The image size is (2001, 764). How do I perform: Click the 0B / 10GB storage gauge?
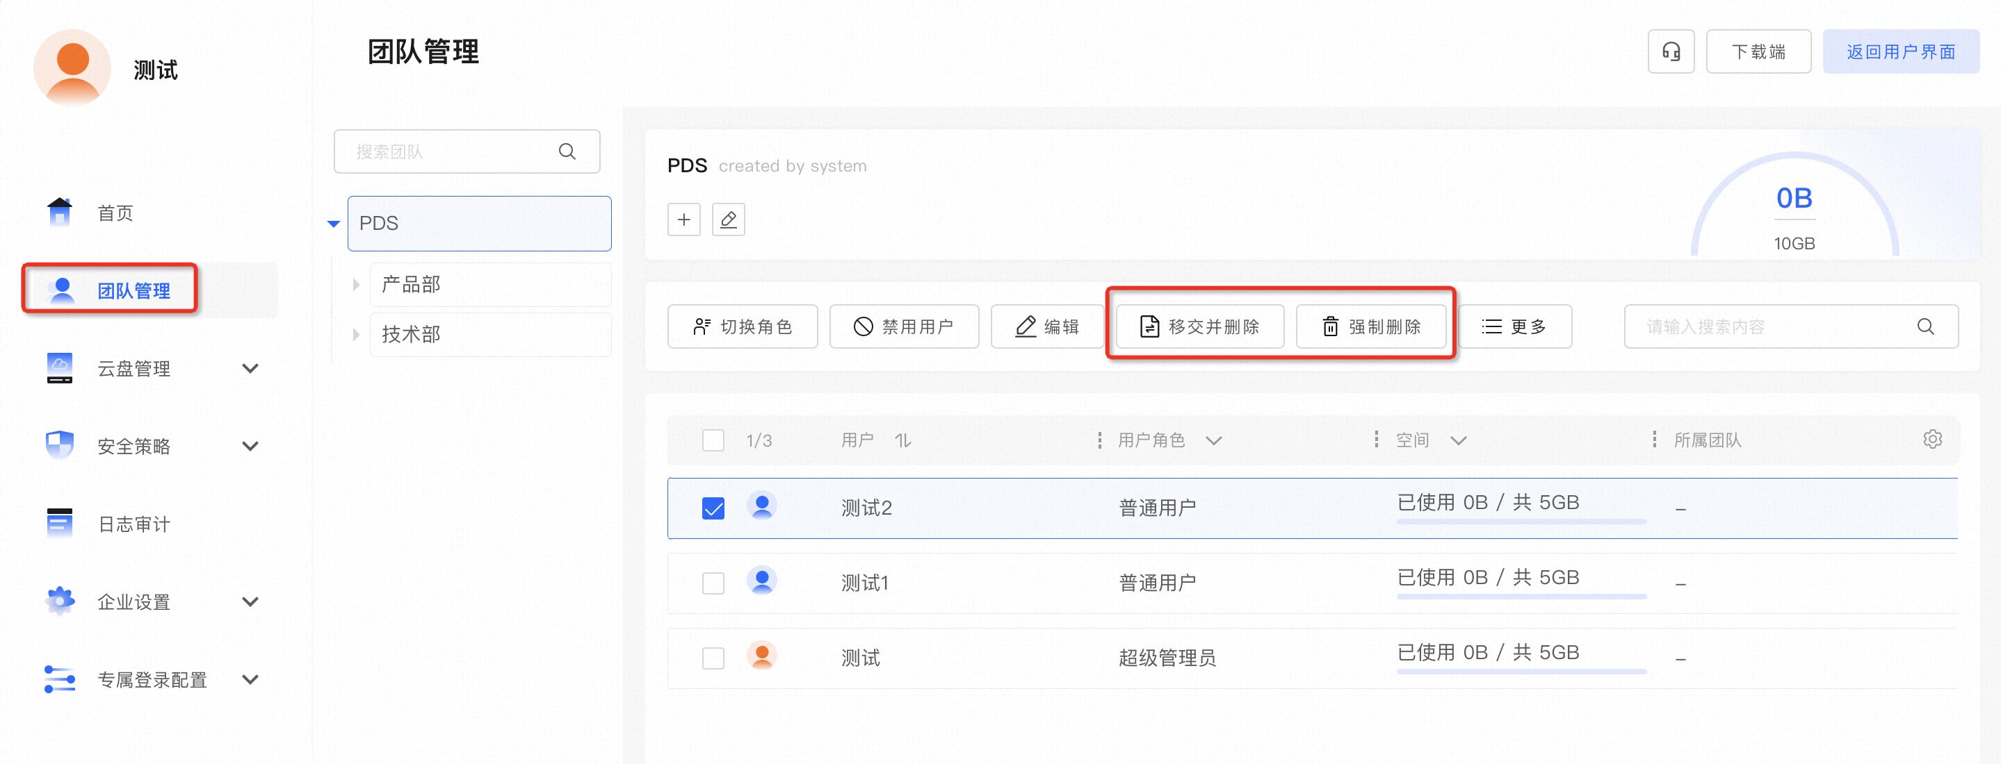pyautogui.click(x=1795, y=204)
